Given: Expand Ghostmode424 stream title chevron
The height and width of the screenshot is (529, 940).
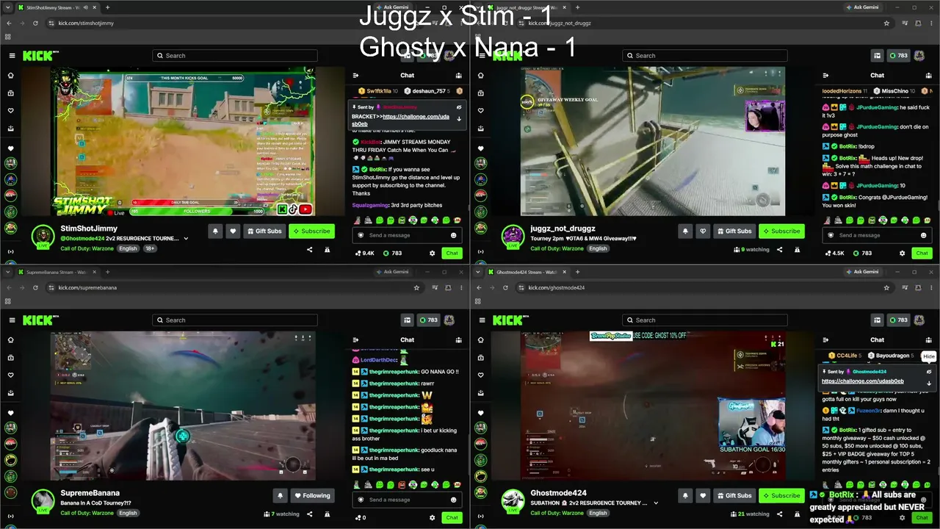Looking at the screenshot, I should coord(656,503).
